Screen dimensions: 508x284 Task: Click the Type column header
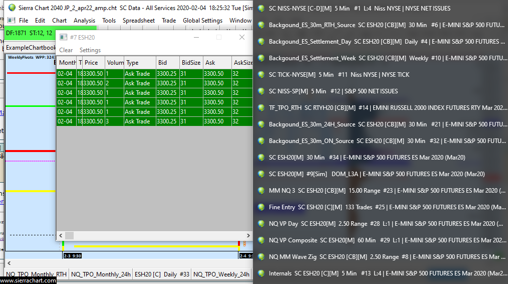[x=140, y=63]
